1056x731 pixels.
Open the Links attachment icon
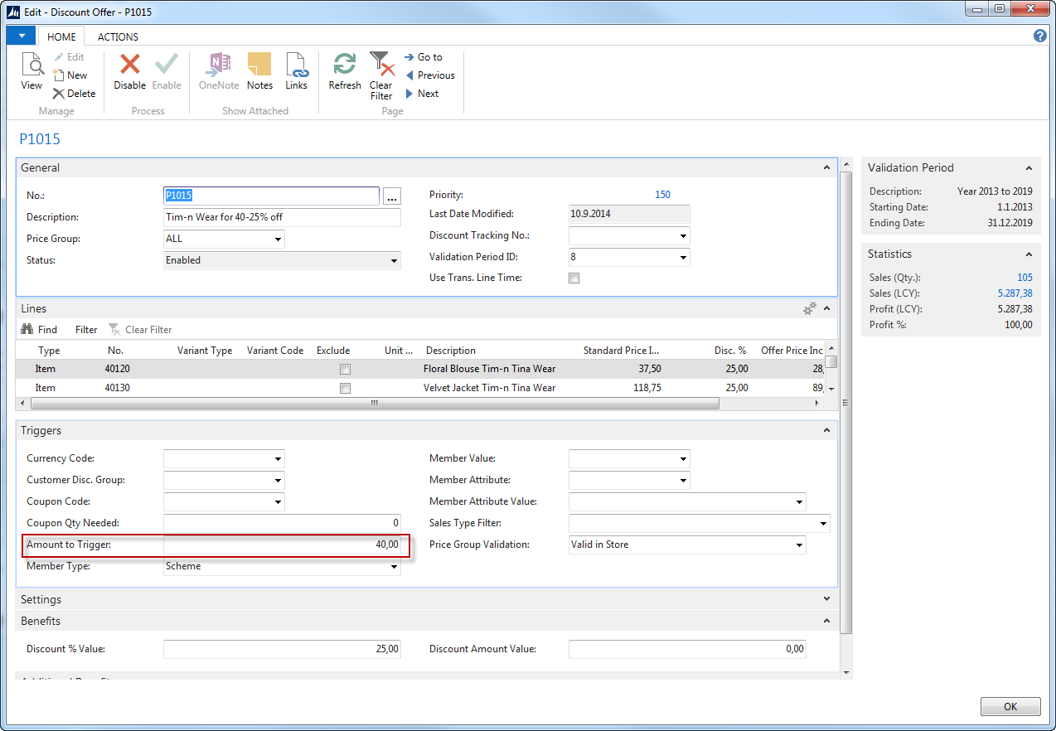coord(296,65)
